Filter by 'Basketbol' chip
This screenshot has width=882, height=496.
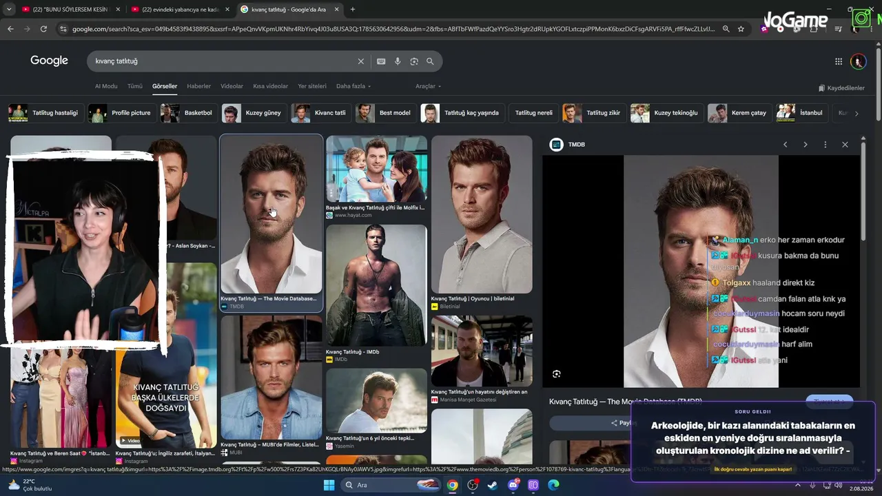189,113
